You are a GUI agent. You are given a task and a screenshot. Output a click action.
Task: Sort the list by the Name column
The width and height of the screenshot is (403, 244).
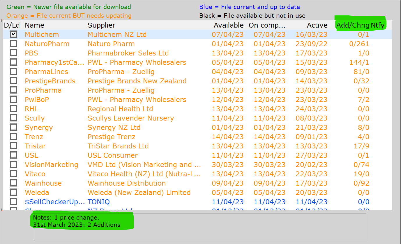[x=34, y=25]
